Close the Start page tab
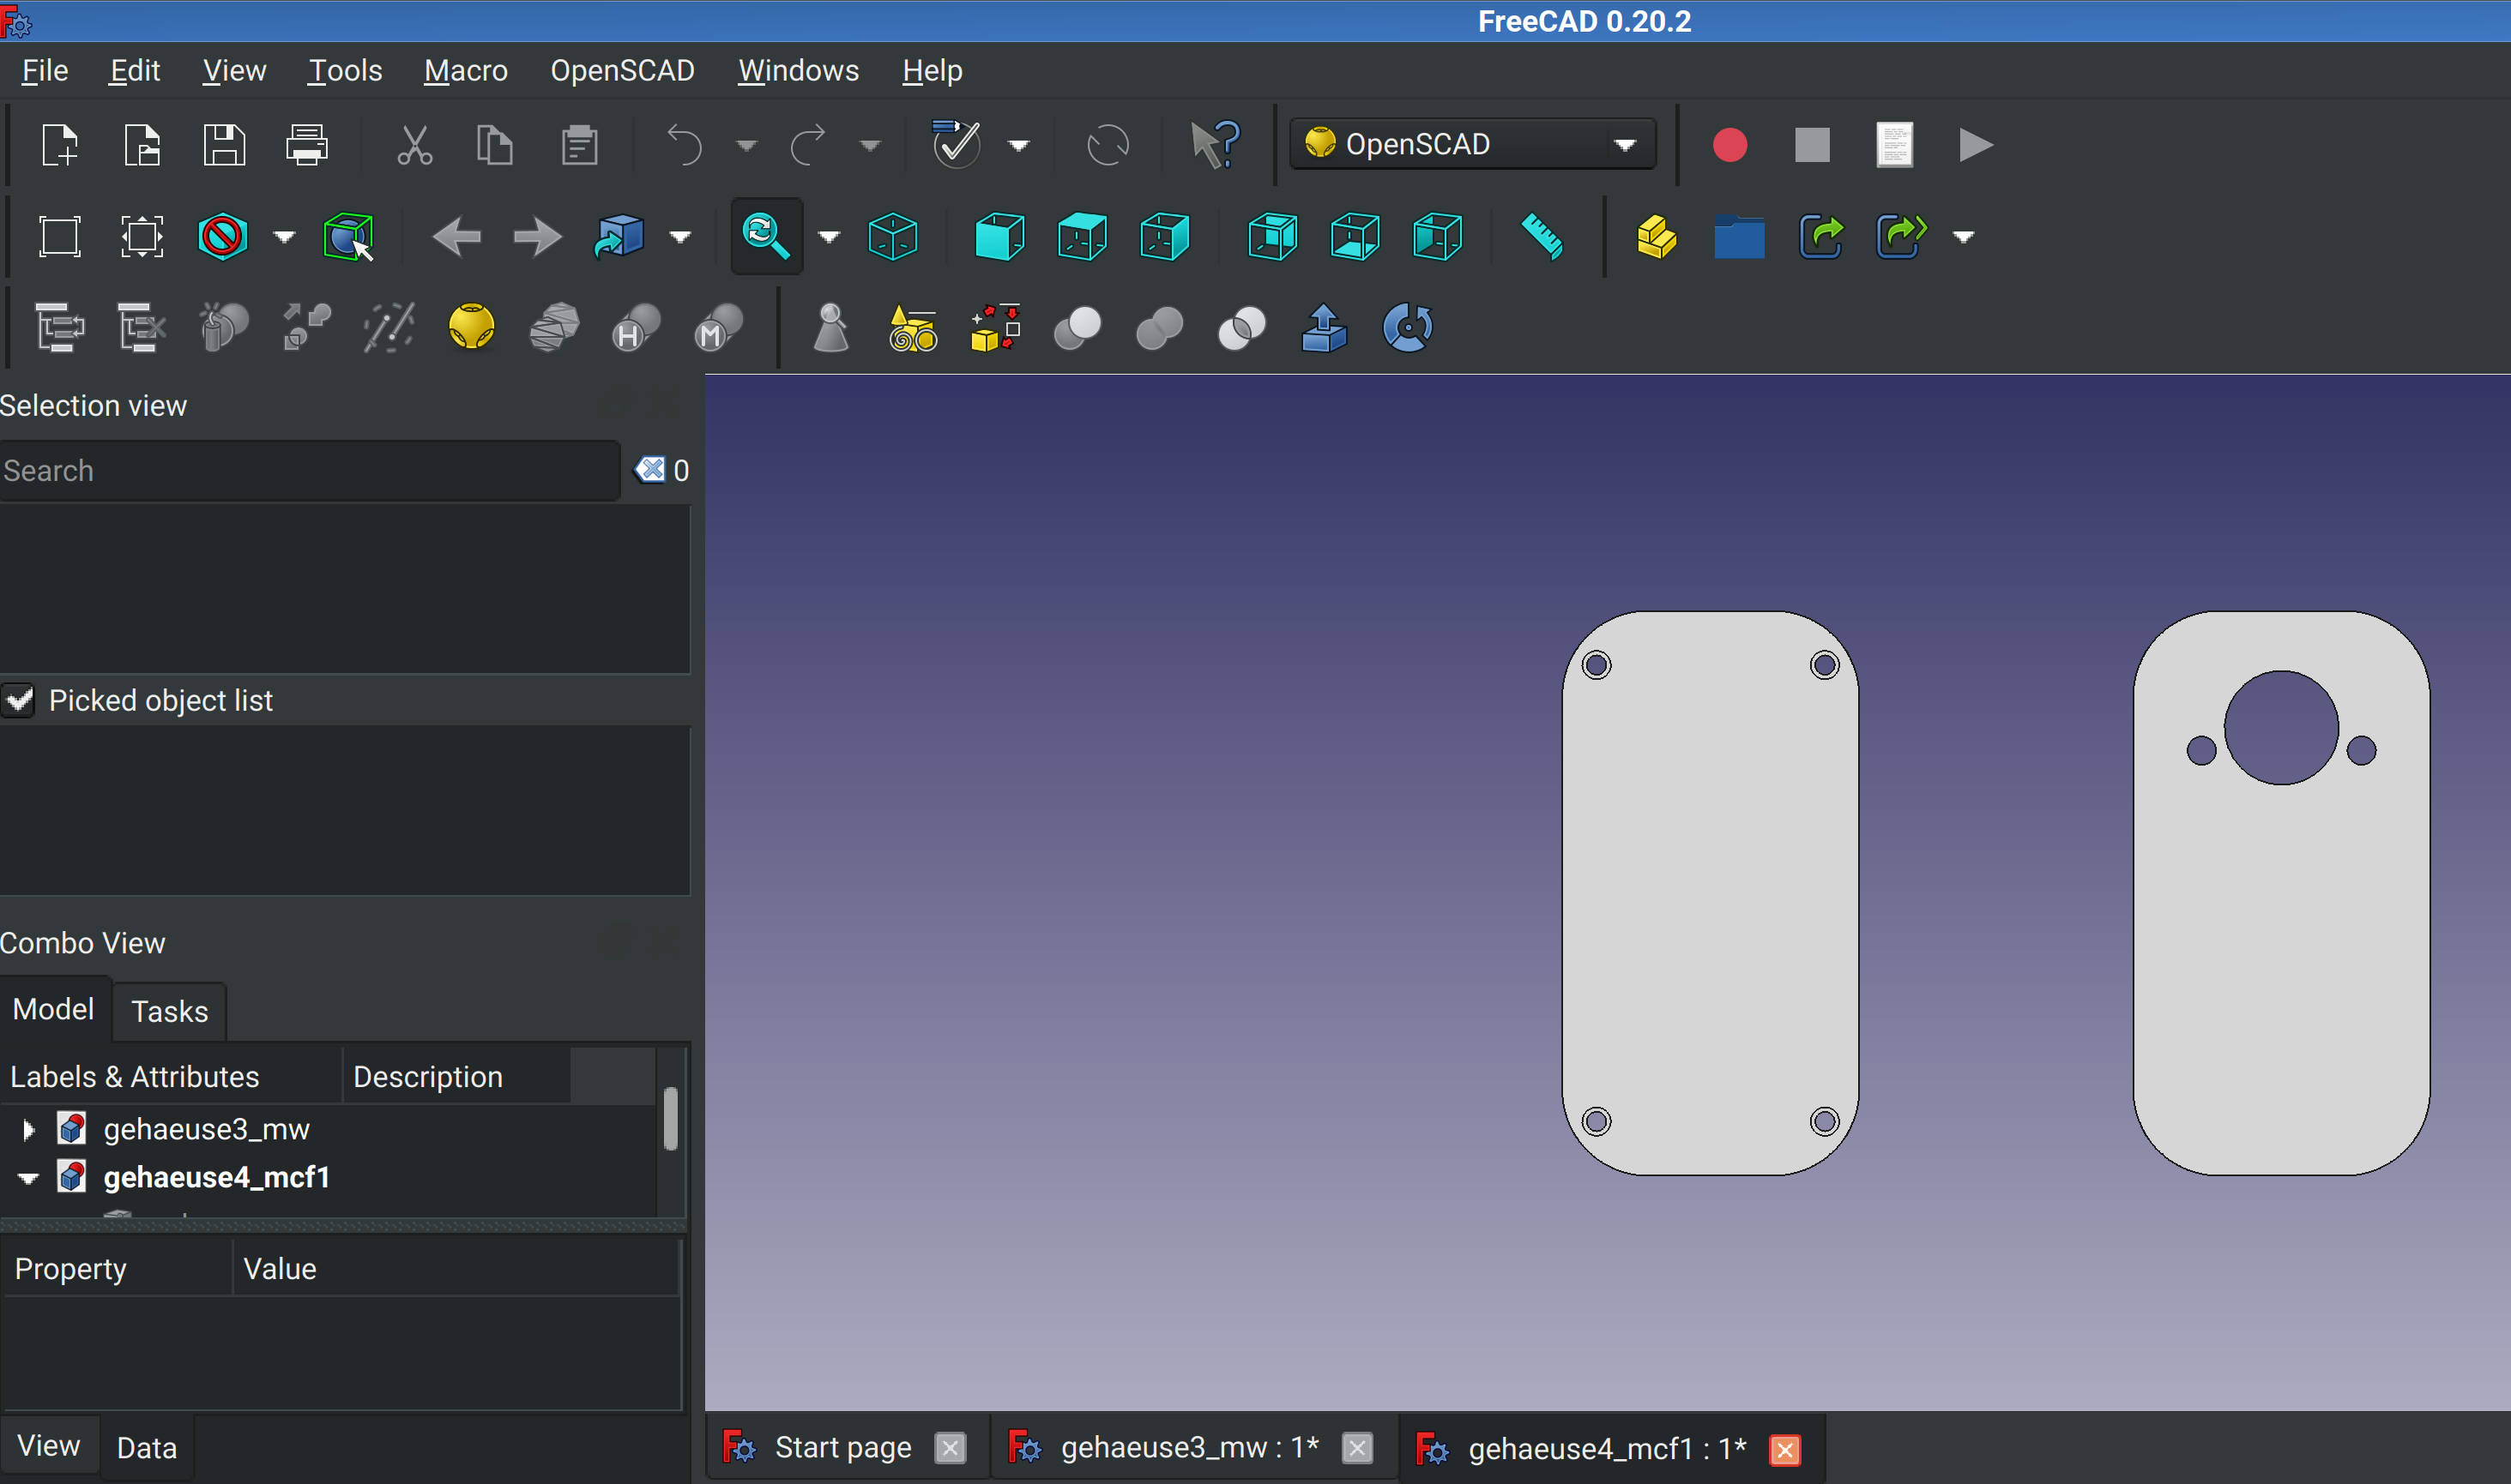 (950, 1448)
